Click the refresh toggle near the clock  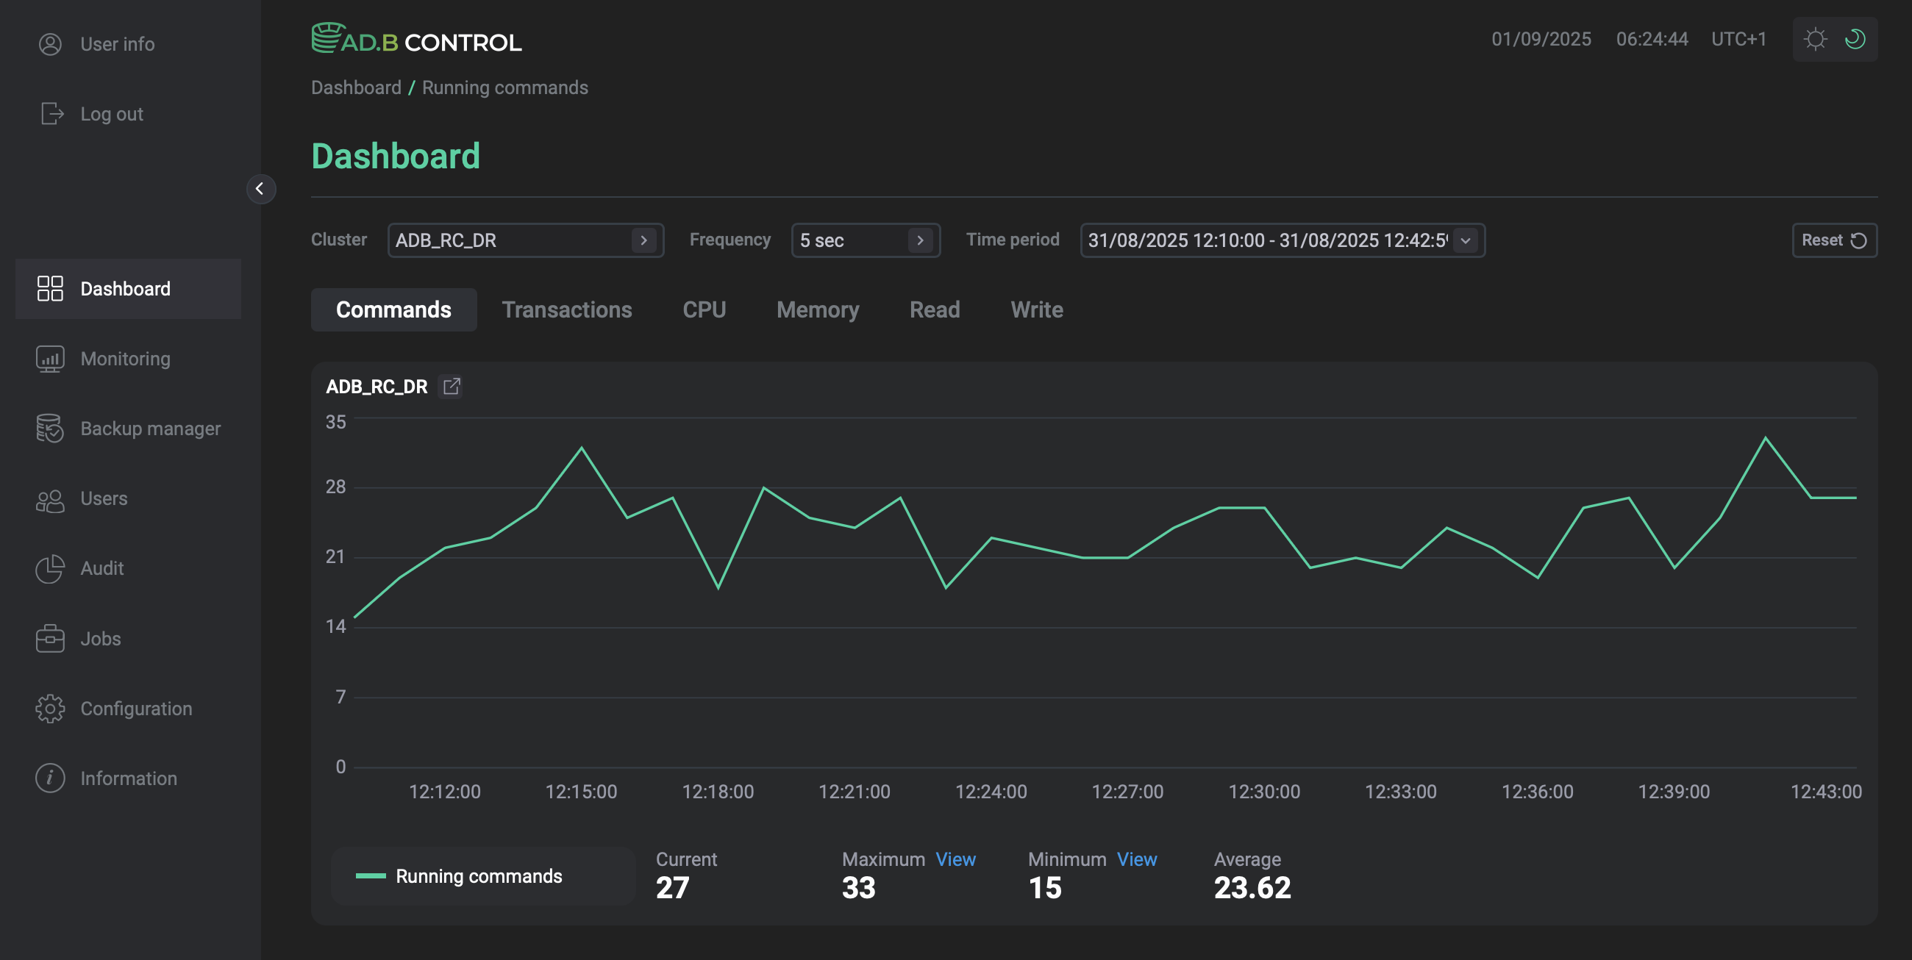[x=1855, y=38]
